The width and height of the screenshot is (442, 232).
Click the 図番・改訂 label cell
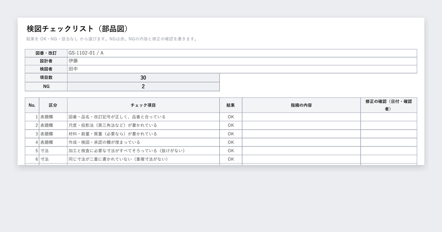point(46,53)
